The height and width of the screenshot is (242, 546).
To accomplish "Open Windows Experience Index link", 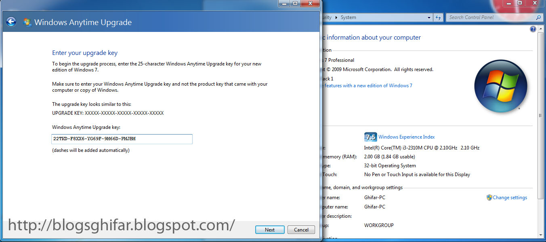I will click(x=406, y=137).
